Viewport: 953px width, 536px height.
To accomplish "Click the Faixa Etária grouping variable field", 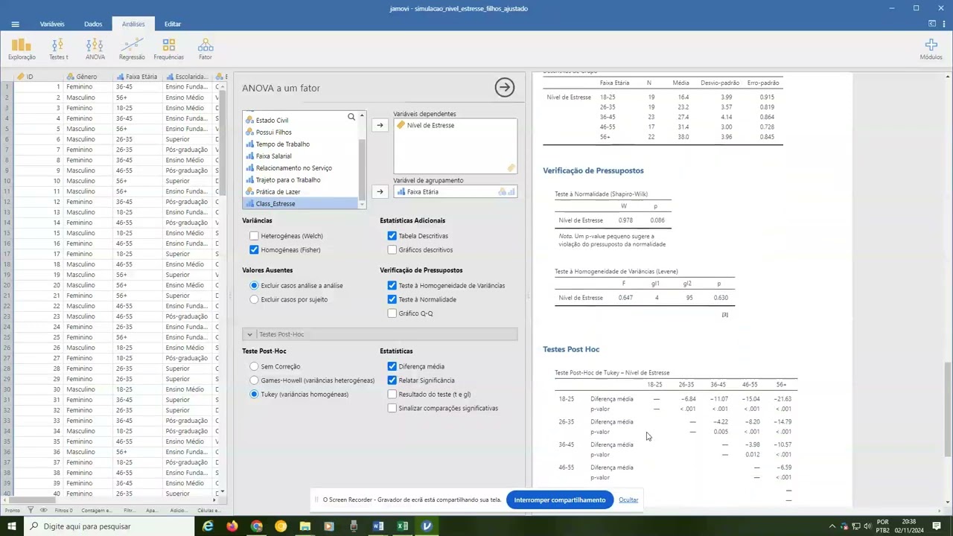I will [455, 191].
